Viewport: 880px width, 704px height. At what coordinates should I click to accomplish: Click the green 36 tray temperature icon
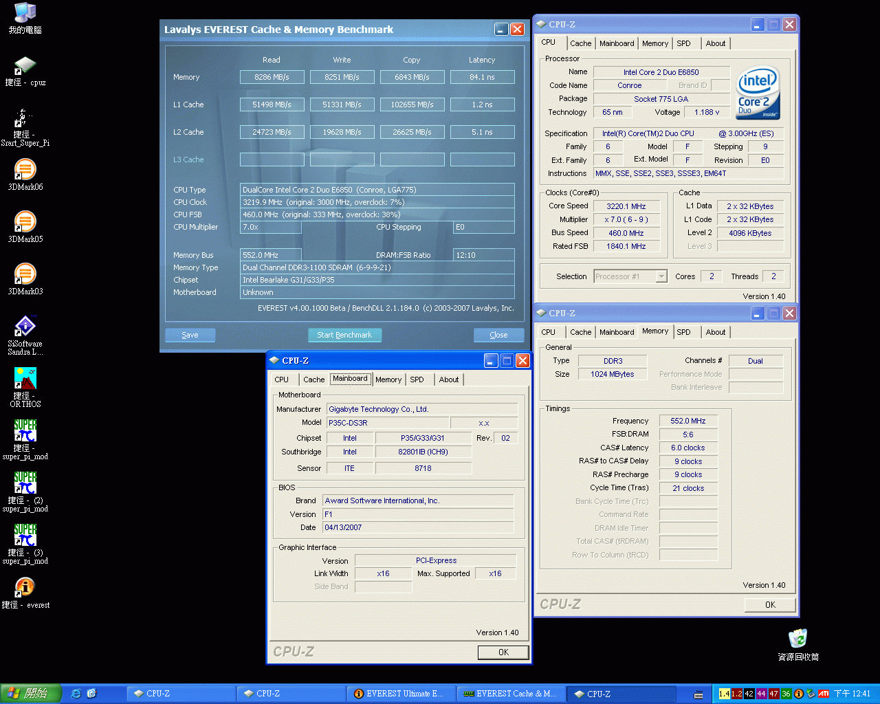786,694
